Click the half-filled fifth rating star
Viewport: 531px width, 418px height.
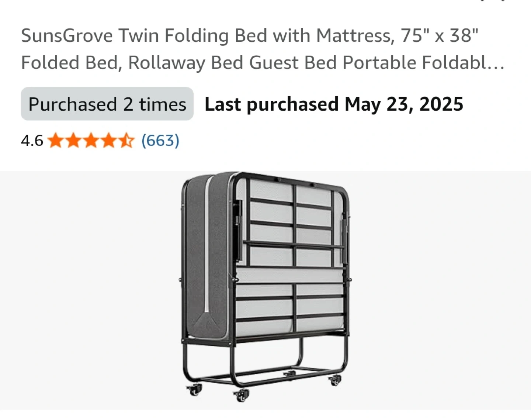click(126, 141)
